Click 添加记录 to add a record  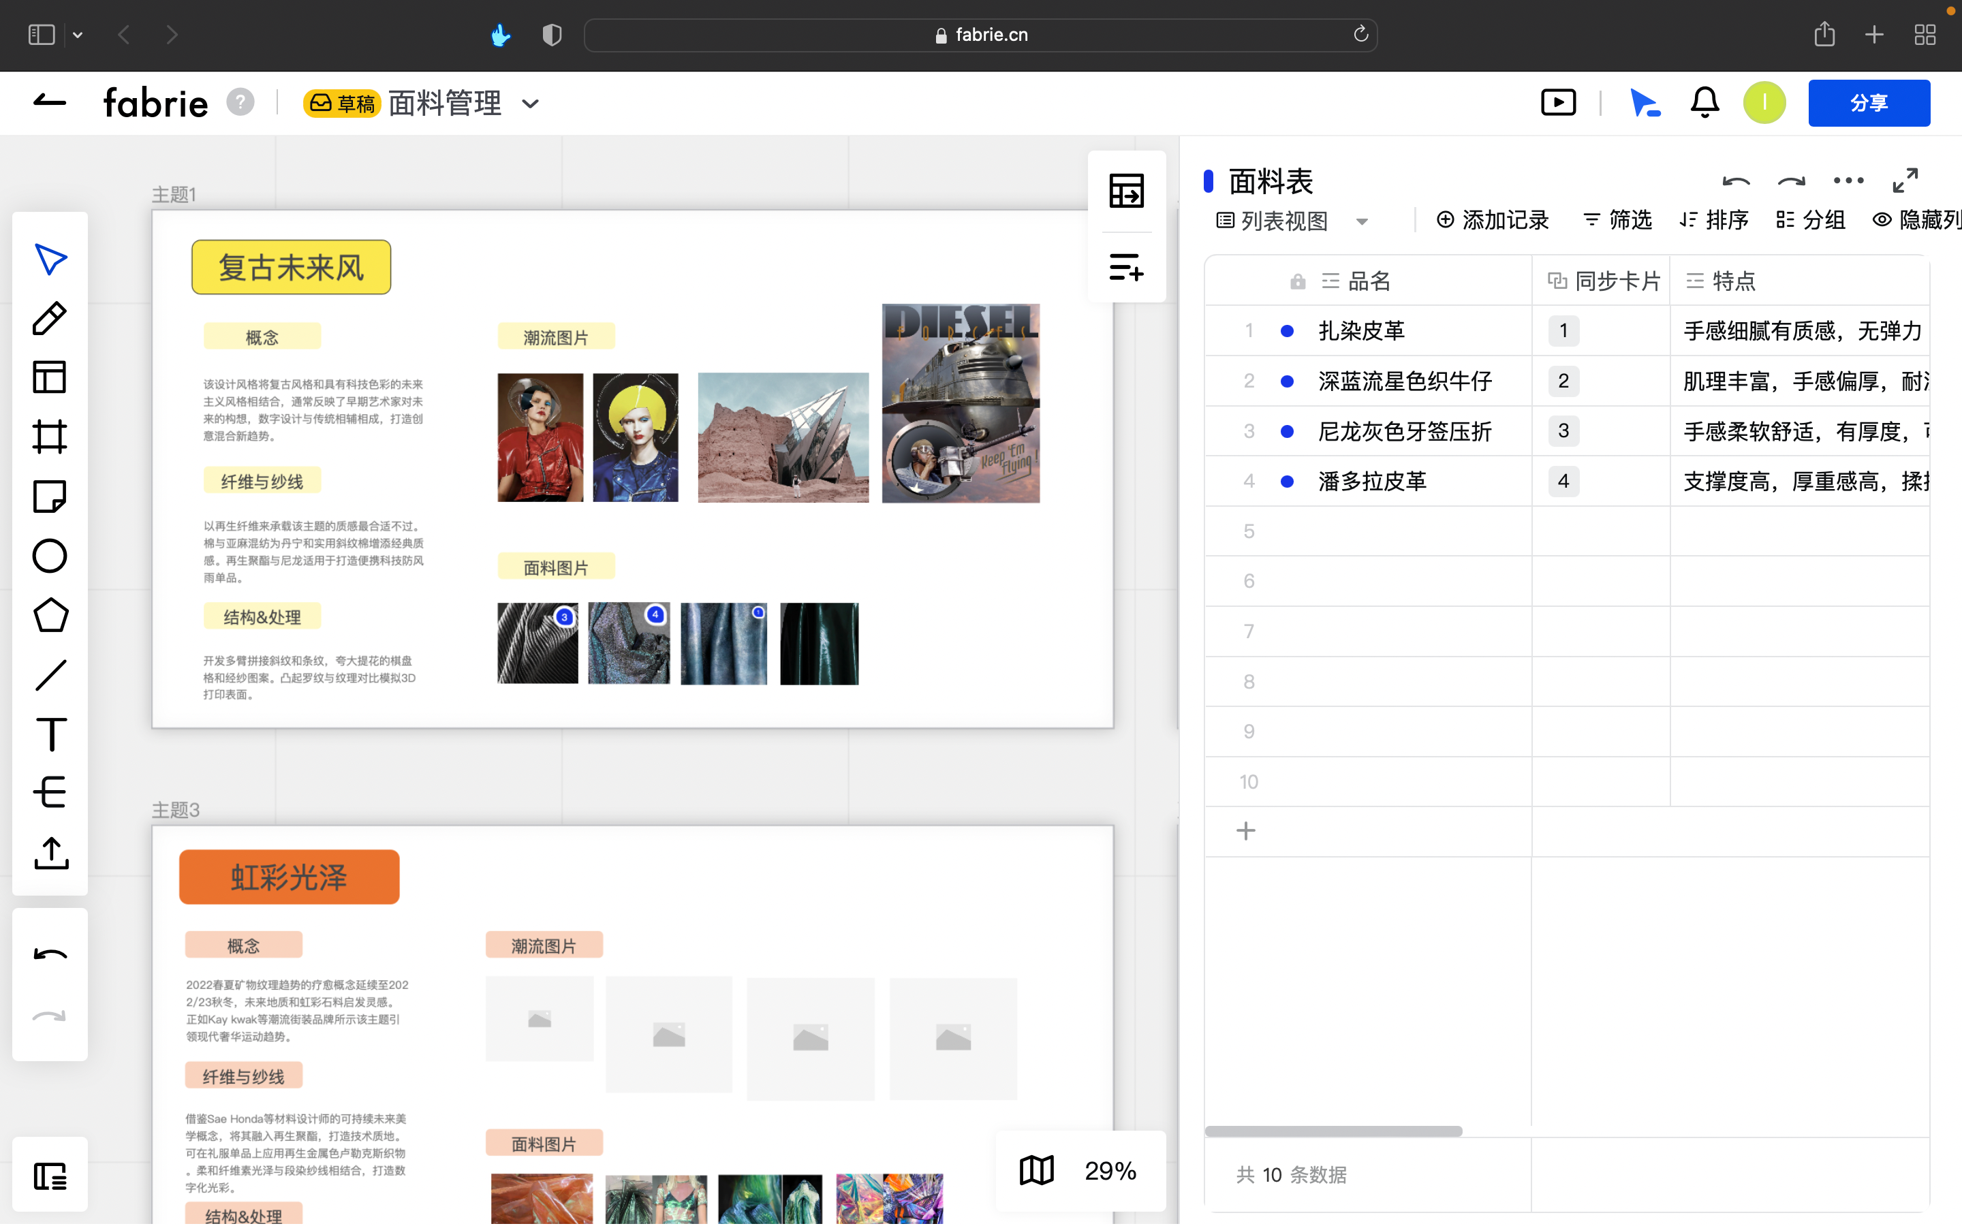pos(1493,220)
